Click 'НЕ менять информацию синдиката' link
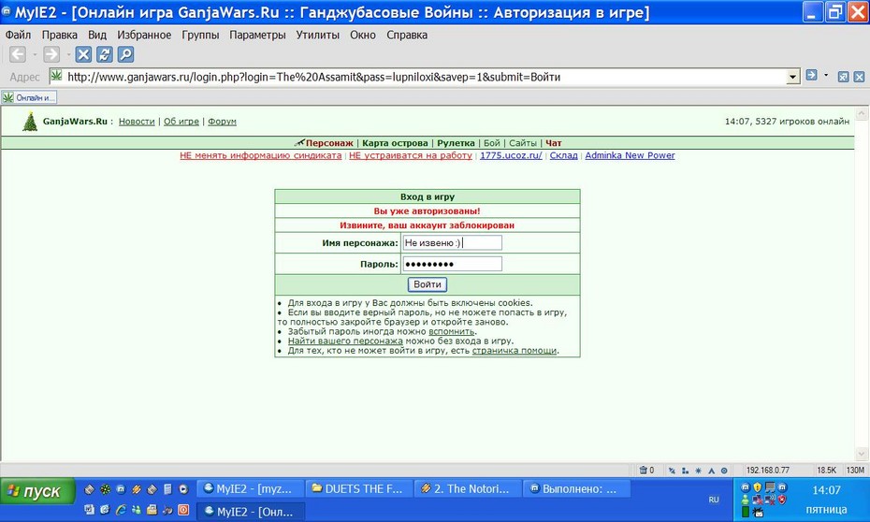Image resolution: width=870 pixels, height=522 pixels. coord(260,155)
